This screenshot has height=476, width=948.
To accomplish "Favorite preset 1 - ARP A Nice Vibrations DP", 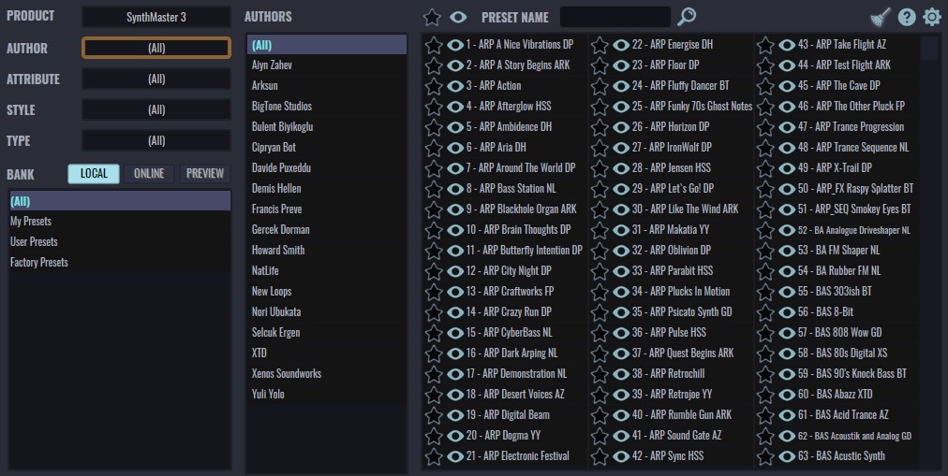I will point(434,45).
